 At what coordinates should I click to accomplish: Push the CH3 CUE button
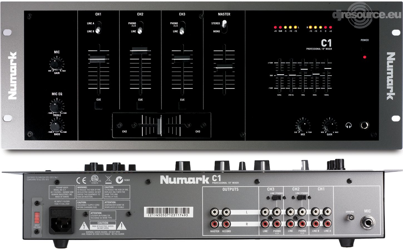[x=182, y=105]
